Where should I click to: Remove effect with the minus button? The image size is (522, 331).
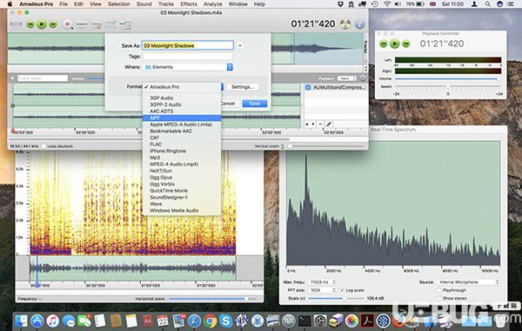(320, 124)
